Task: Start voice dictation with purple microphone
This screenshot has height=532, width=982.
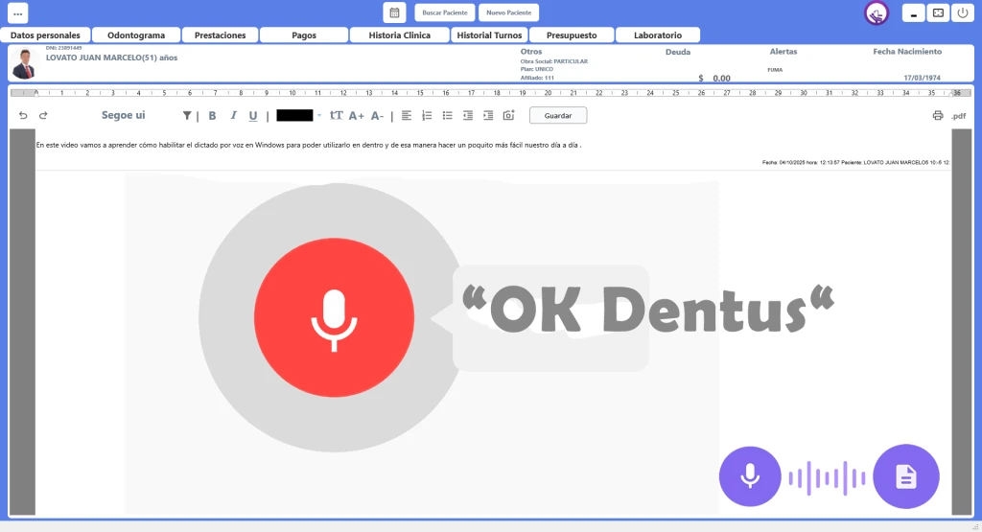Action: click(750, 476)
